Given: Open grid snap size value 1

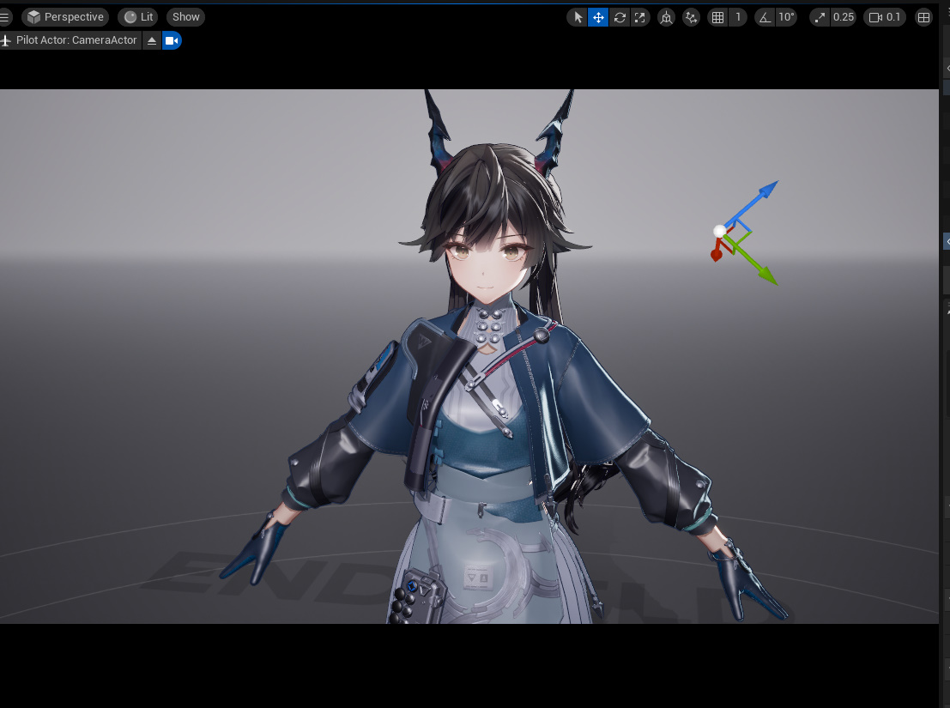Looking at the screenshot, I should click(x=738, y=17).
